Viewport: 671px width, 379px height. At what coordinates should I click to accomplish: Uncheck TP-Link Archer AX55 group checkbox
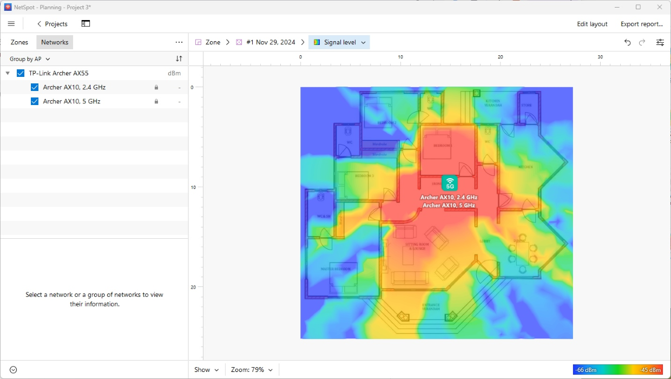pyautogui.click(x=21, y=73)
